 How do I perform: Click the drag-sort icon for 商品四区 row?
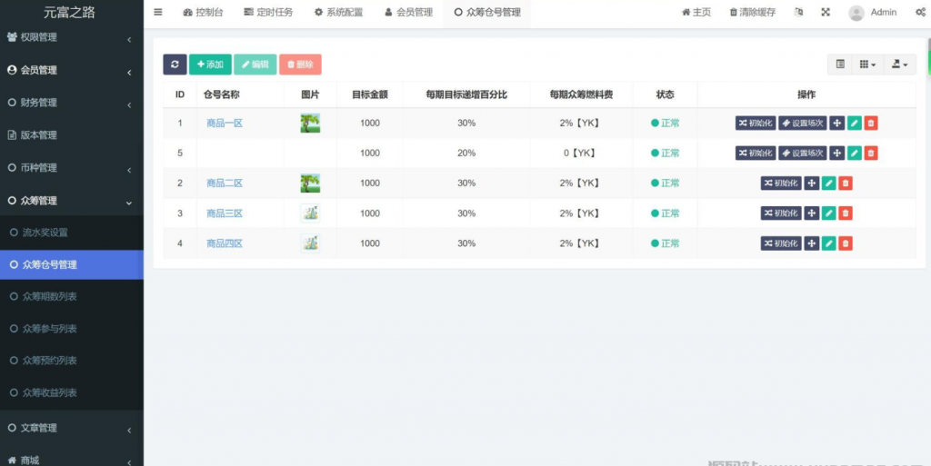pos(812,243)
